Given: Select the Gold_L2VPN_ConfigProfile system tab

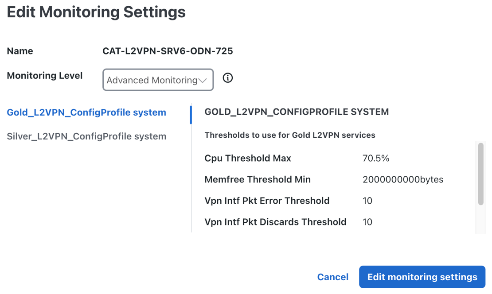Looking at the screenshot, I should click(x=86, y=112).
